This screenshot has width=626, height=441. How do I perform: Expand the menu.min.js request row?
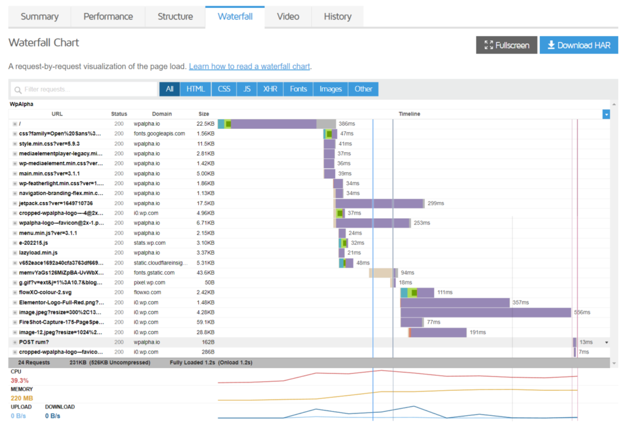pyautogui.click(x=15, y=233)
